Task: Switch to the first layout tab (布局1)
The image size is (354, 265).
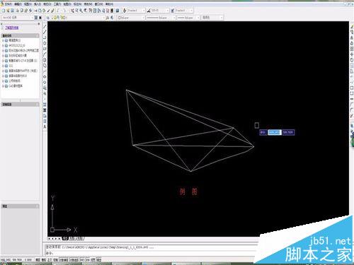Action: click(x=72, y=238)
